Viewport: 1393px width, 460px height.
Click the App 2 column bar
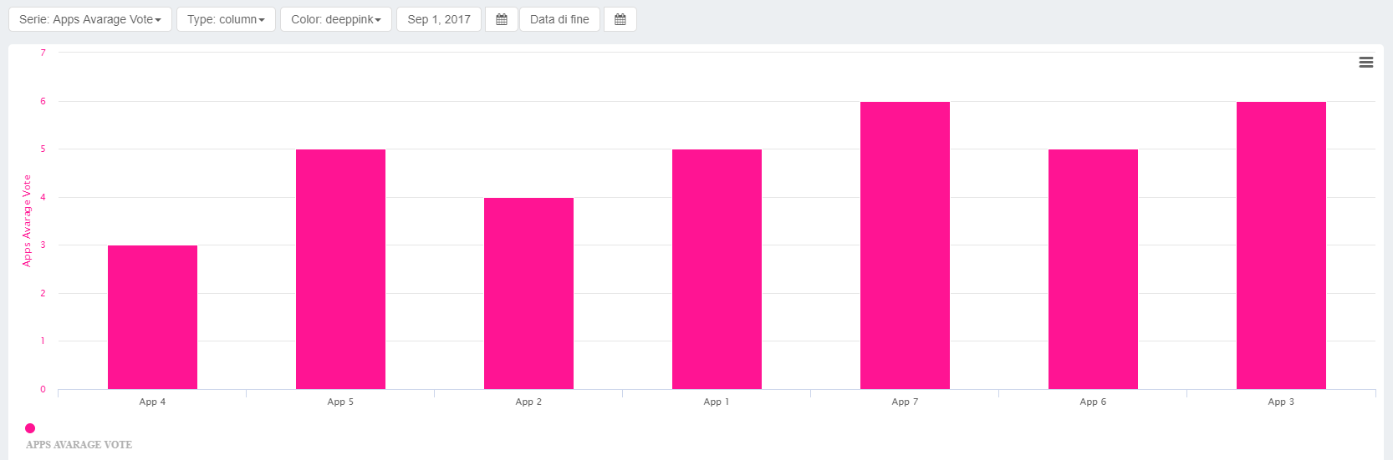coord(528,293)
